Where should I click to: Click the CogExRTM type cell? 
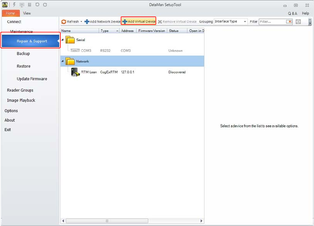tap(109, 72)
